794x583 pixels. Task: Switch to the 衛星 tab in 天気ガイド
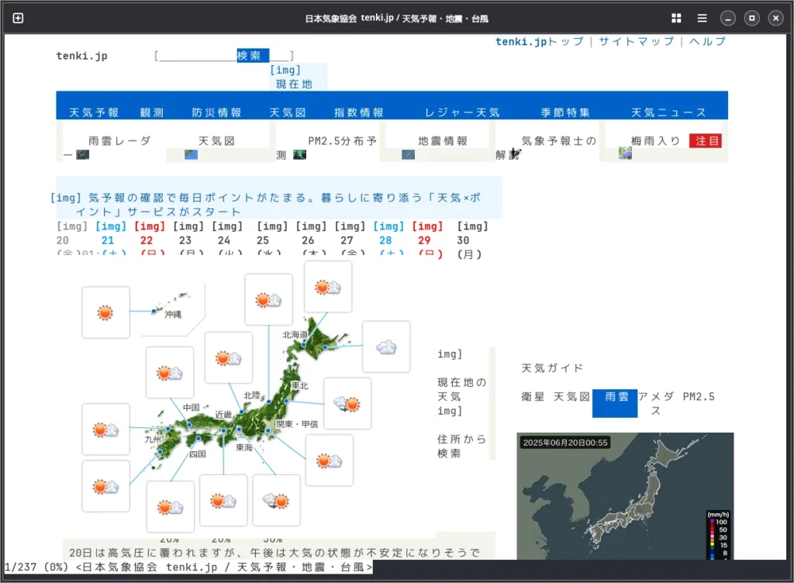pos(533,397)
